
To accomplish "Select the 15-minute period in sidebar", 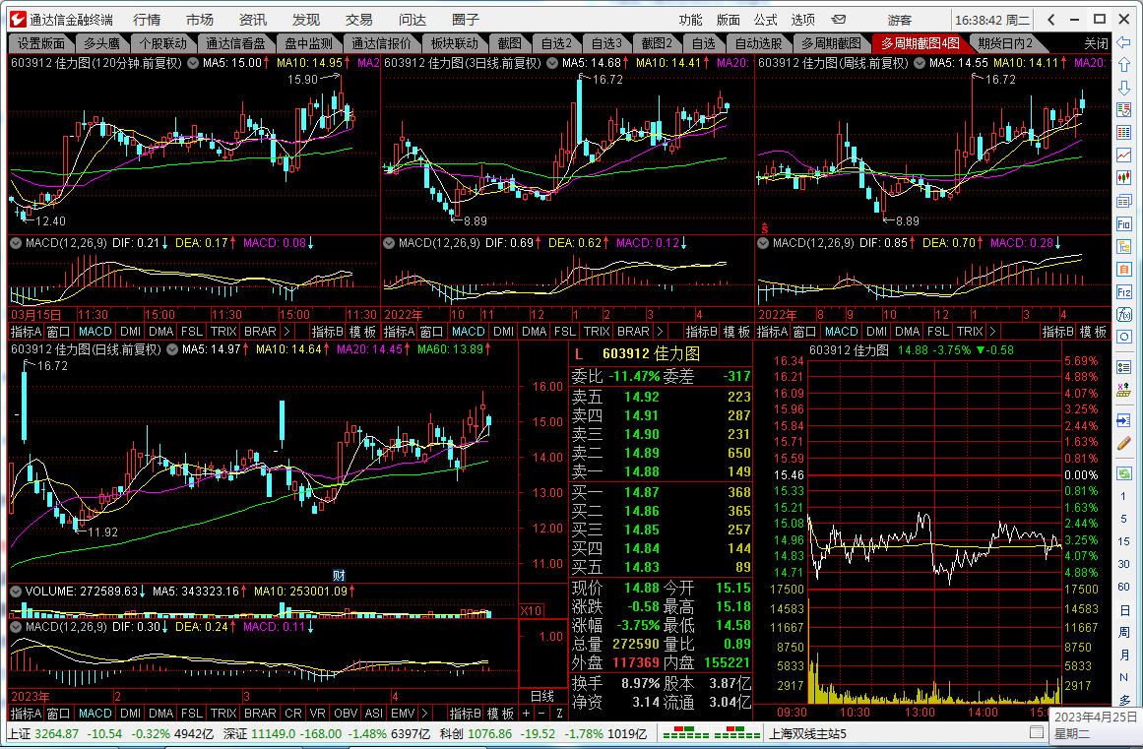I will 1123,541.
